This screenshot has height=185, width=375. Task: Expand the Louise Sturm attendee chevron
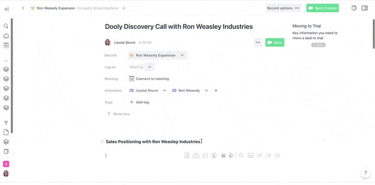coord(165,90)
